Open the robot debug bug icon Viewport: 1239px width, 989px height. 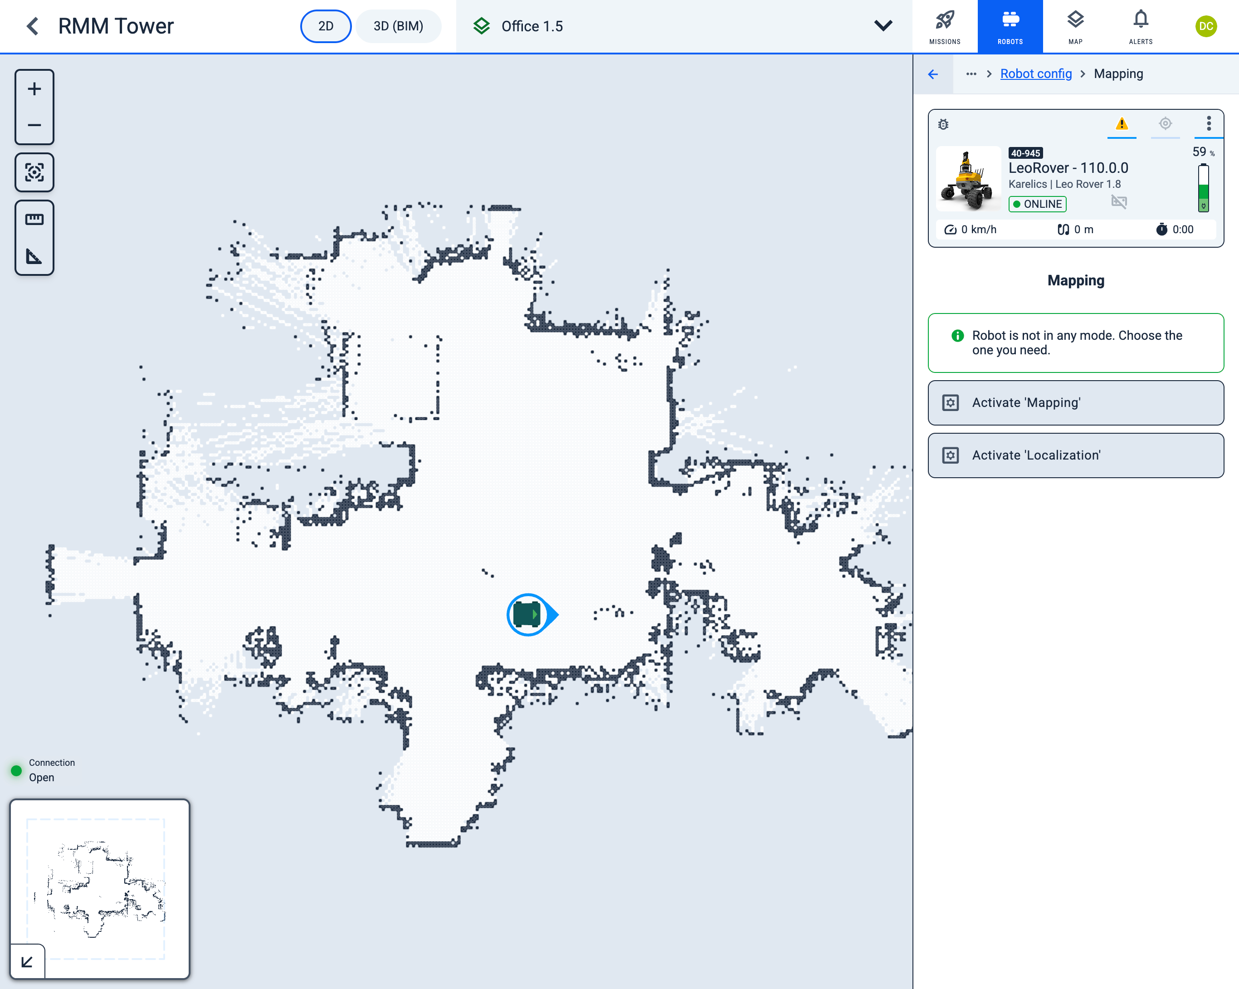coord(944,124)
